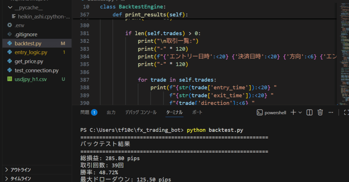
Task: Open the terminal more actions menu
Action: click(330, 112)
